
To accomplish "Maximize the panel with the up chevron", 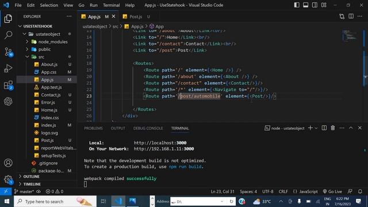I will click(351, 128).
